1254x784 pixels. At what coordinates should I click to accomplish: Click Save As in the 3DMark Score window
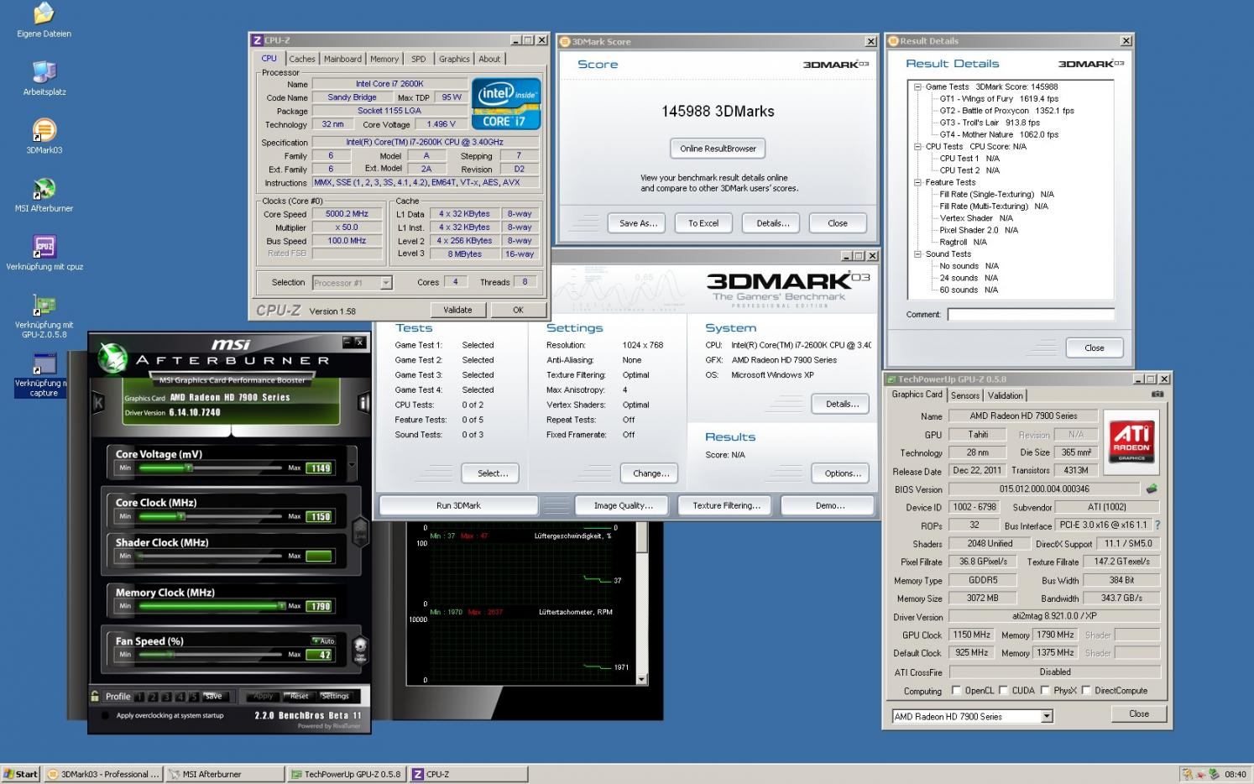click(x=638, y=223)
